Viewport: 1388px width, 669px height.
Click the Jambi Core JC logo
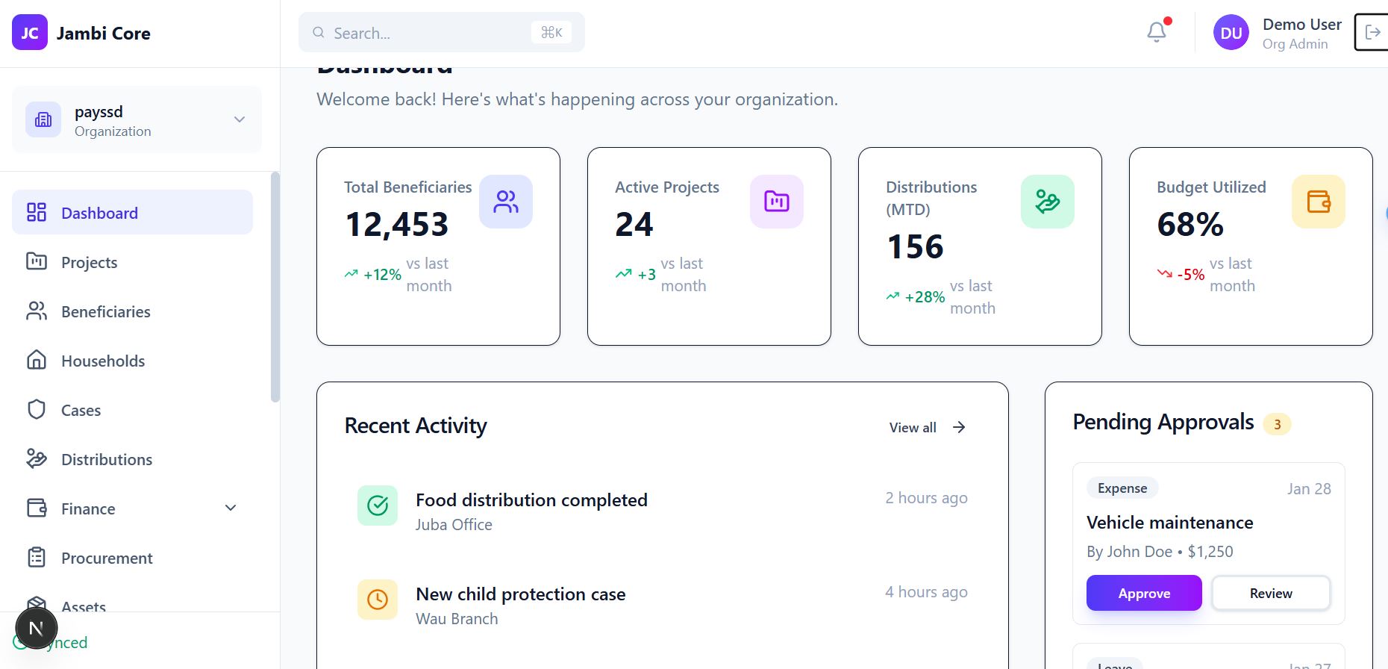(x=30, y=33)
